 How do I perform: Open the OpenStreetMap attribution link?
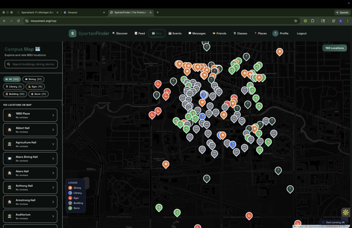coord(316,226)
